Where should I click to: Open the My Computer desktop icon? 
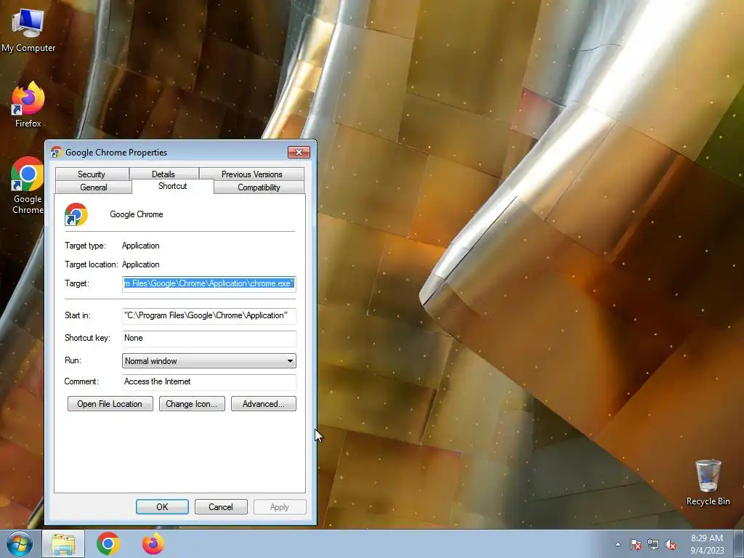28,30
